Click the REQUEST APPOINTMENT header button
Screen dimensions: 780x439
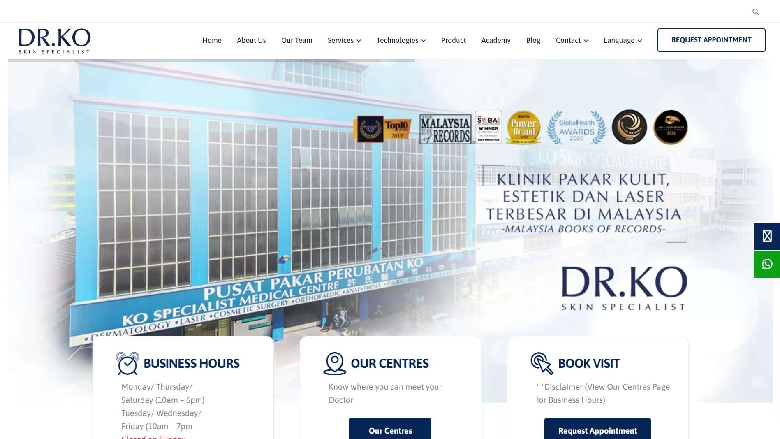coord(711,40)
